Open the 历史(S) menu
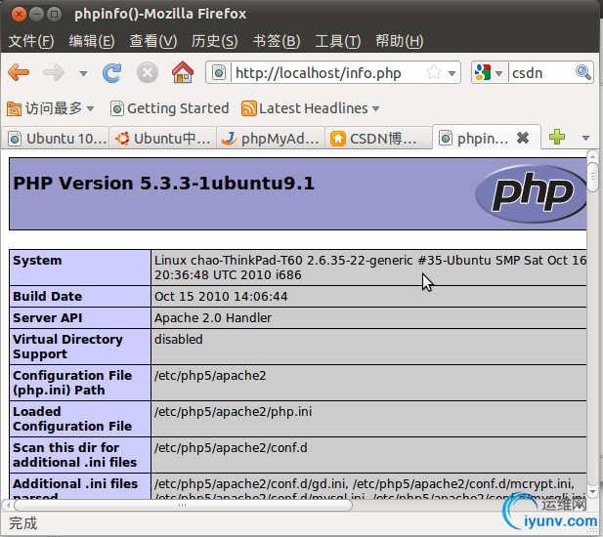The height and width of the screenshot is (537, 603). [x=215, y=41]
